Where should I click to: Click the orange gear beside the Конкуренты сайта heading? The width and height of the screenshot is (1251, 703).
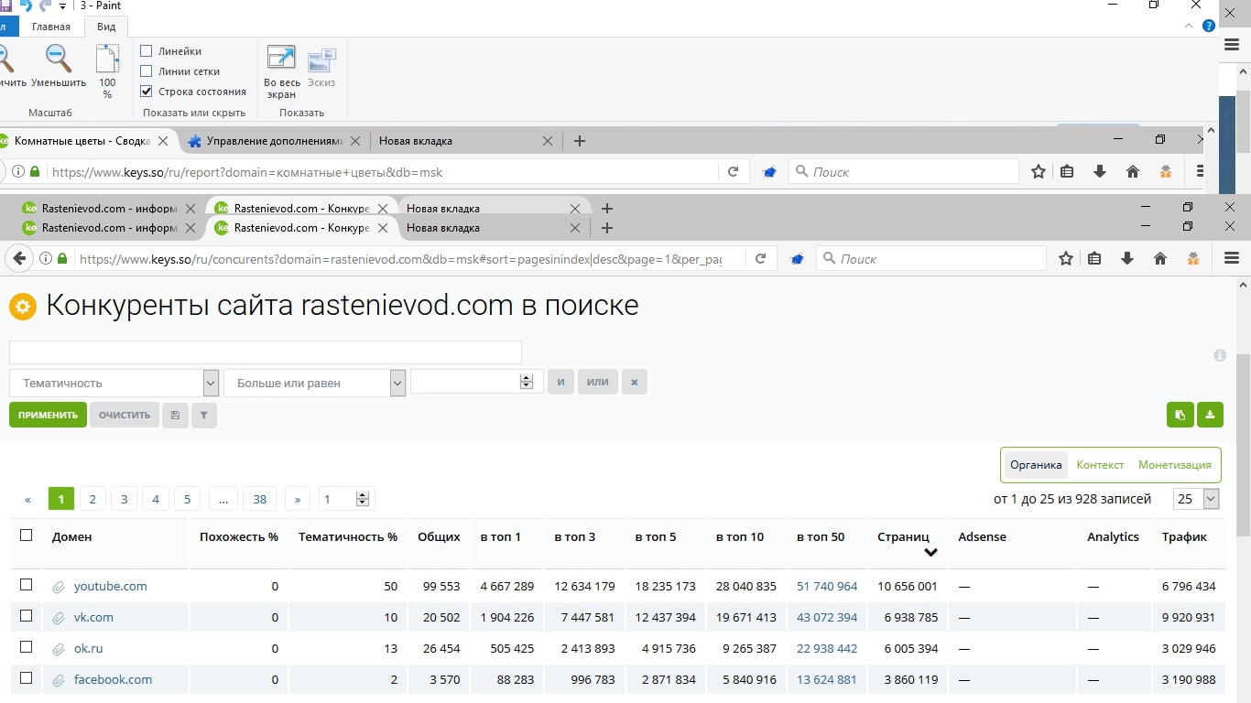[23, 306]
